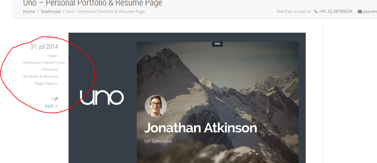The height and width of the screenshot is (163, 377).
Task: Go to Home in the breadcrumb
Action: coord(29,11)
